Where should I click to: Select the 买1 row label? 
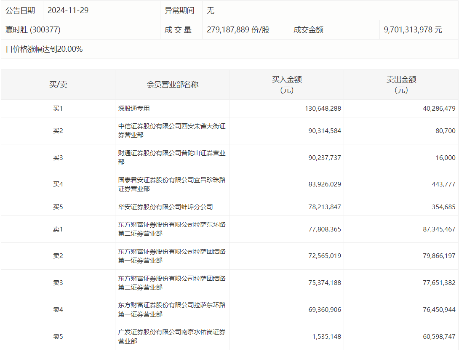[58, 109]
